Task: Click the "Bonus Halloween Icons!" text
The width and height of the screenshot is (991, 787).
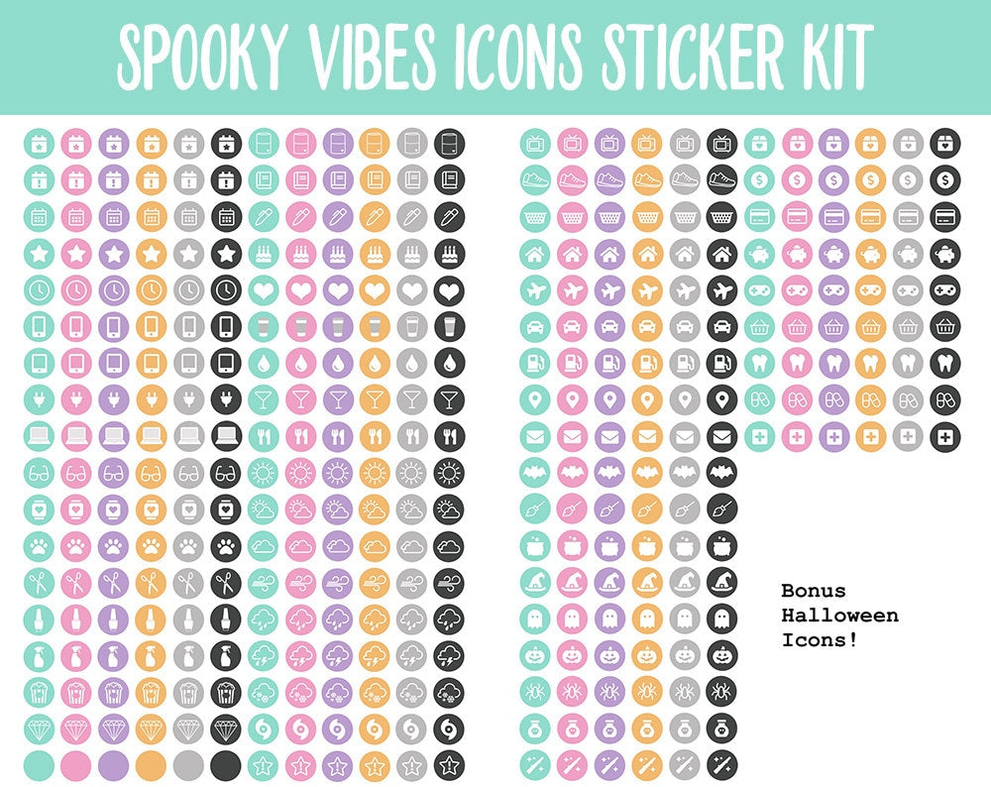Action: (839, 615)
